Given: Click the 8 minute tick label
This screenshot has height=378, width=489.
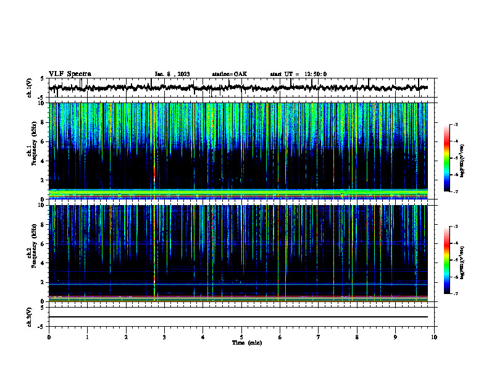Looking at the screenshot, I should pyautogui.click(x=357, y=337).
